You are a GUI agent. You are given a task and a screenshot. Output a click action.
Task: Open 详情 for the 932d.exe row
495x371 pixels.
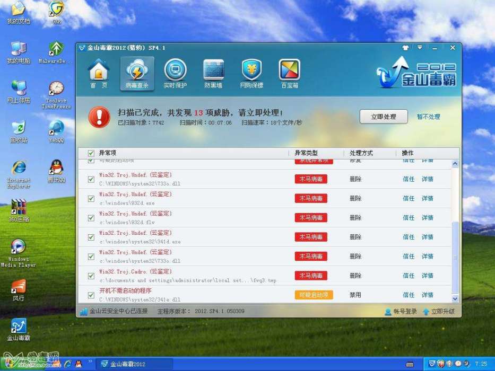pos(428,198)
